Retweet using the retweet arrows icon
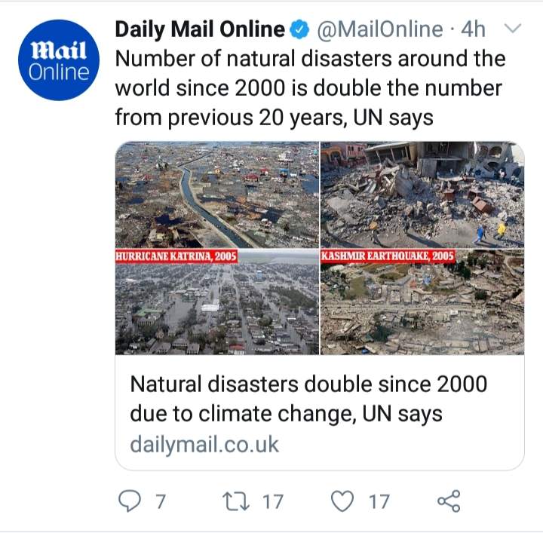The width and height of the screenshot is (543, 533). [x=236, y=501]
